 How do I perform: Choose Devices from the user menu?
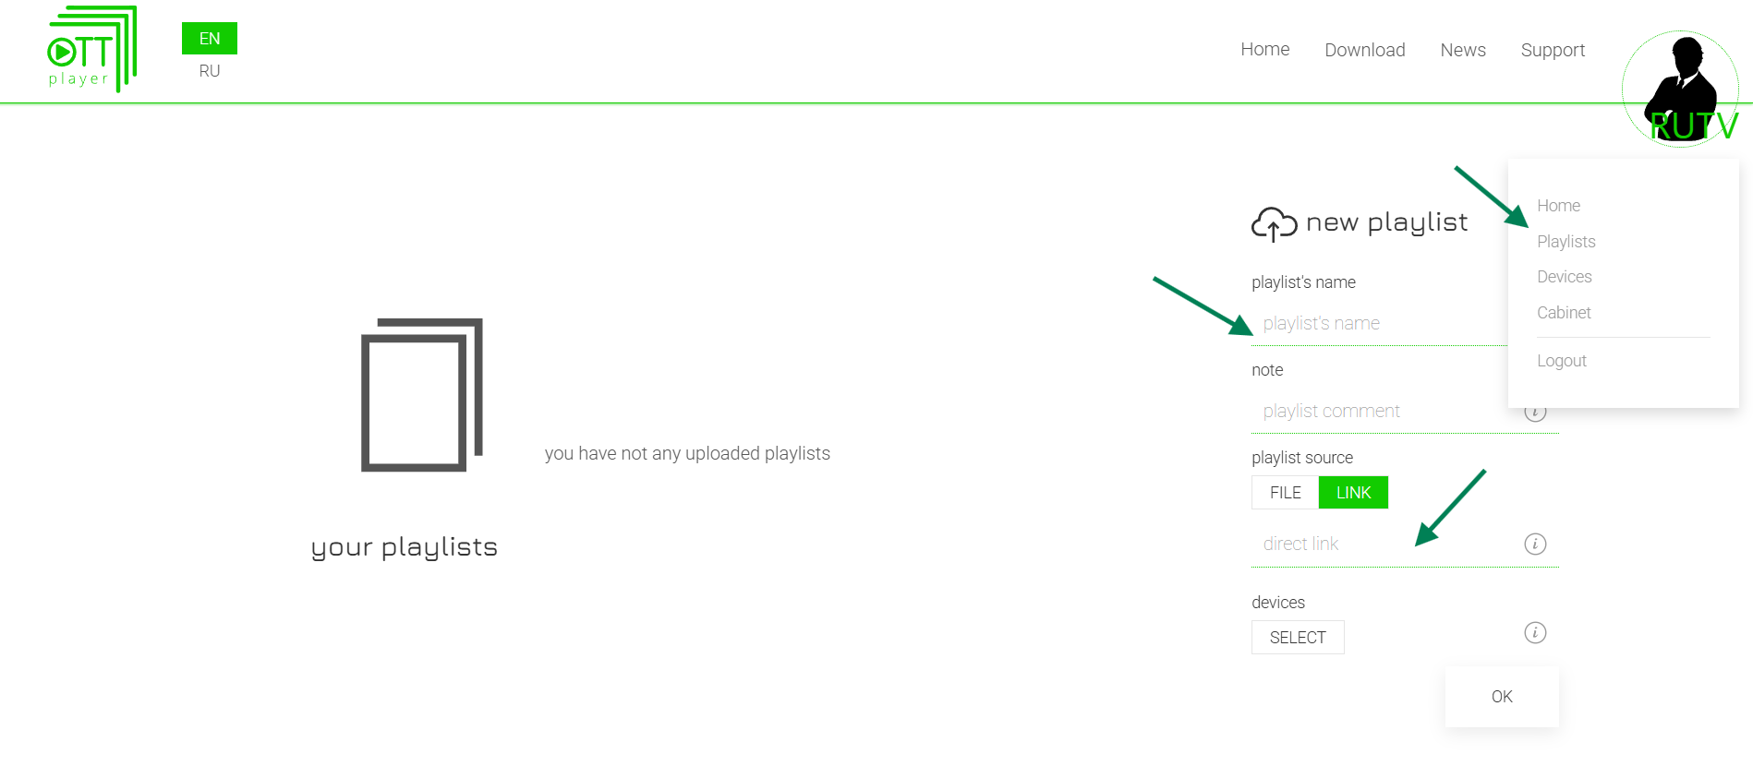(1564, 277)
